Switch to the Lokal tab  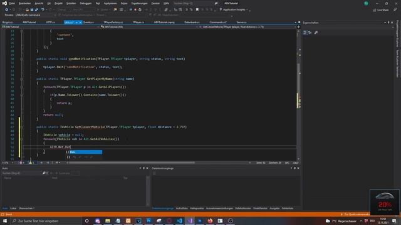click(13, 208)
